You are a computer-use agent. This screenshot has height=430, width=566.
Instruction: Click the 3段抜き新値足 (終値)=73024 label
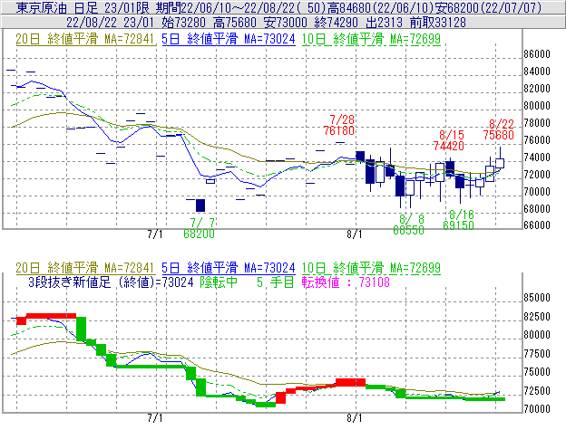112,282
